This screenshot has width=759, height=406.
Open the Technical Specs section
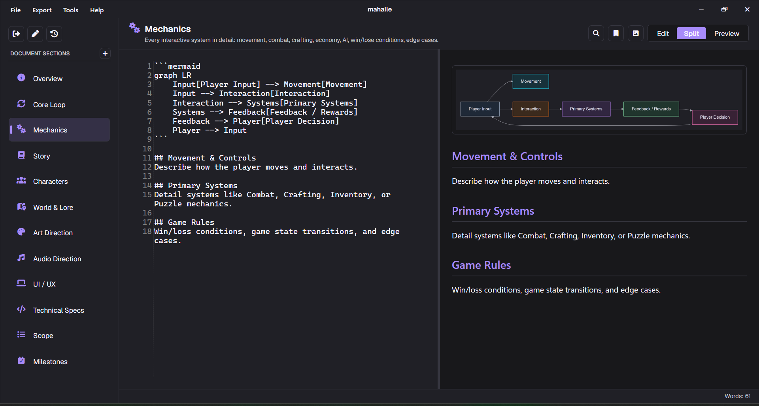[59, 310]
